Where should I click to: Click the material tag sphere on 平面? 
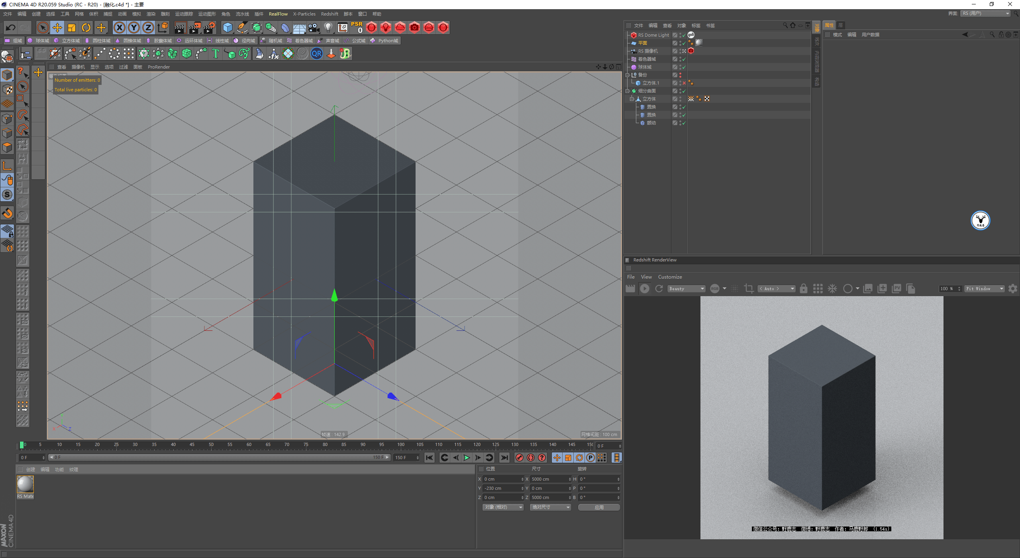[x=699, y=43]
